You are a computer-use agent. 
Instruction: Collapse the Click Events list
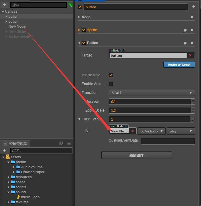(79, 119)
